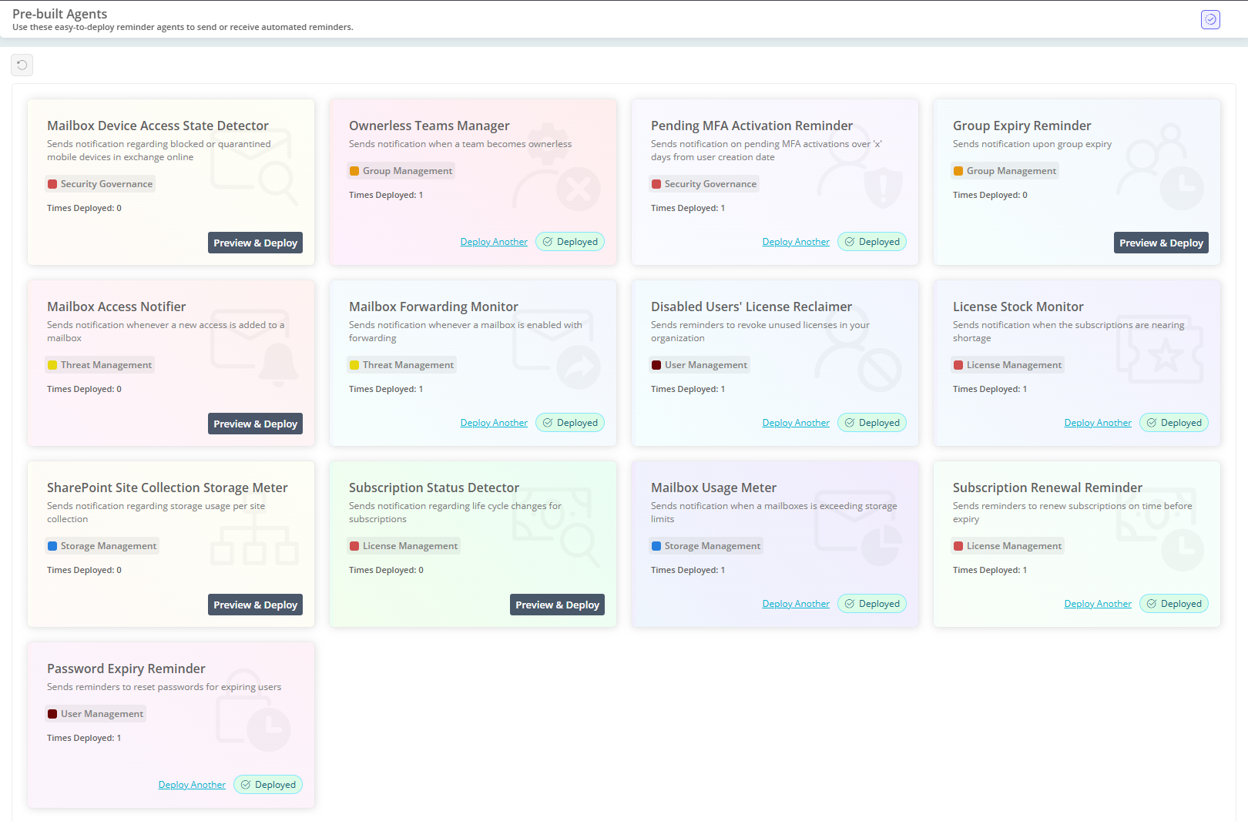Click the Deployed badge on Mailbox Forwarding Monitor
The image size is (1248, 821).
coord(570,423)
